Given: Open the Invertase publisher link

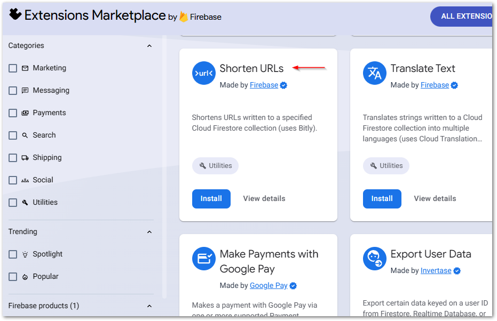Looking at the screenshot, I should pos(436,271).
